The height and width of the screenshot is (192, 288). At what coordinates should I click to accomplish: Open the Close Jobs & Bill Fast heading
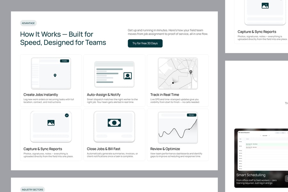coord(103,149)
